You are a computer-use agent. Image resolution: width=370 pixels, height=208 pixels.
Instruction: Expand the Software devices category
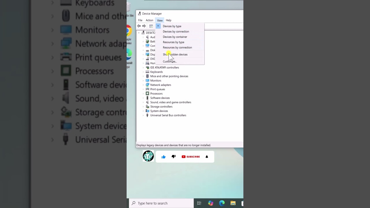143,98
